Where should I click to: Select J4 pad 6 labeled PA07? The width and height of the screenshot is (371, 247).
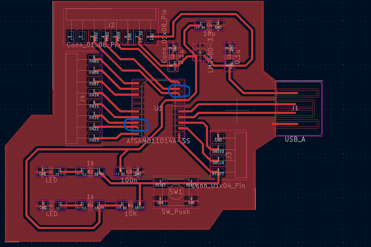tap(94, 82)
